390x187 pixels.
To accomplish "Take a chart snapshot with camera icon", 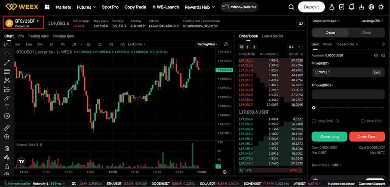I will 122,44.
